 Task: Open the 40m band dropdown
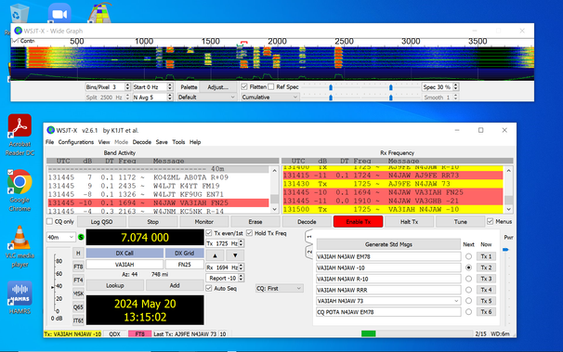(60, 237)
